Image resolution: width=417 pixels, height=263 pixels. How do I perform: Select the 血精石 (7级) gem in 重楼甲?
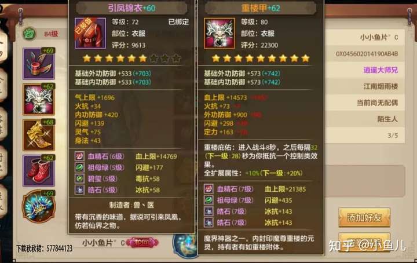[x=209, y=189]
